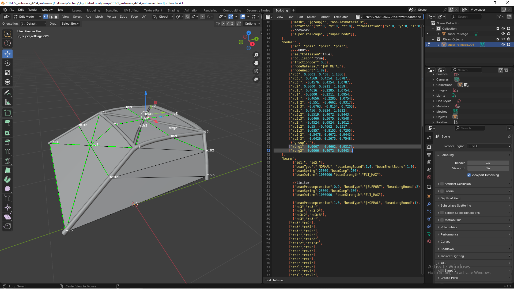Click the Options button in the viewport header
The image size is (514, 289).
252,24
